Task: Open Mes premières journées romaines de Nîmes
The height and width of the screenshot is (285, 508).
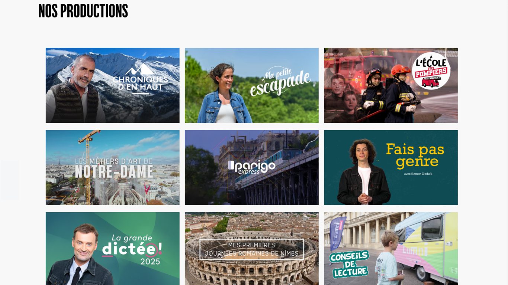Action: 252,249
